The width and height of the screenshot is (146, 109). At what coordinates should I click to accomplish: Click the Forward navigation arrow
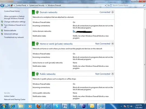pos(6,5)
